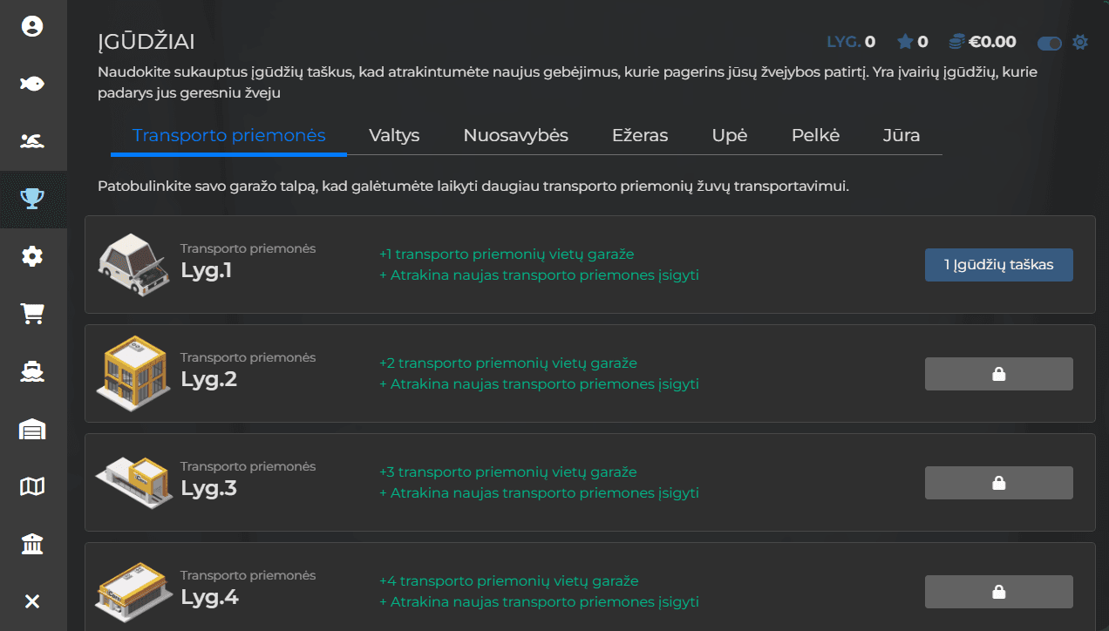Close the menu with X icon

pyautogui.click(x=32, y=601)
